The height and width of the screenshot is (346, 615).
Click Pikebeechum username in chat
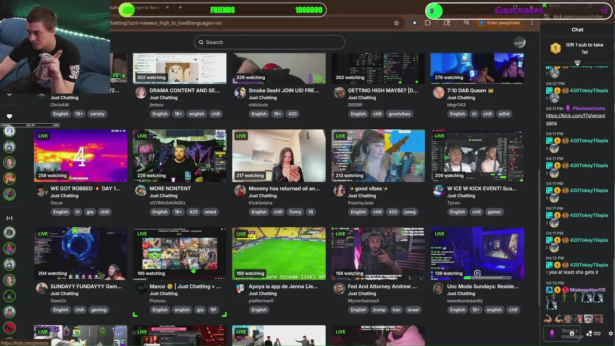[x=588, y=109]
